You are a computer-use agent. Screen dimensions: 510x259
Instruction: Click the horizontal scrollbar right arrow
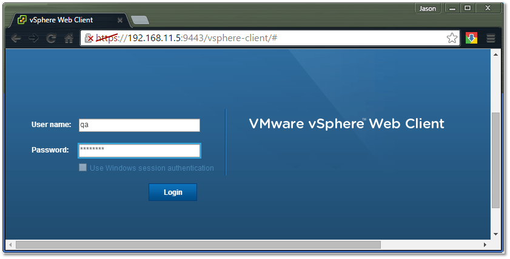pos(485,244)
